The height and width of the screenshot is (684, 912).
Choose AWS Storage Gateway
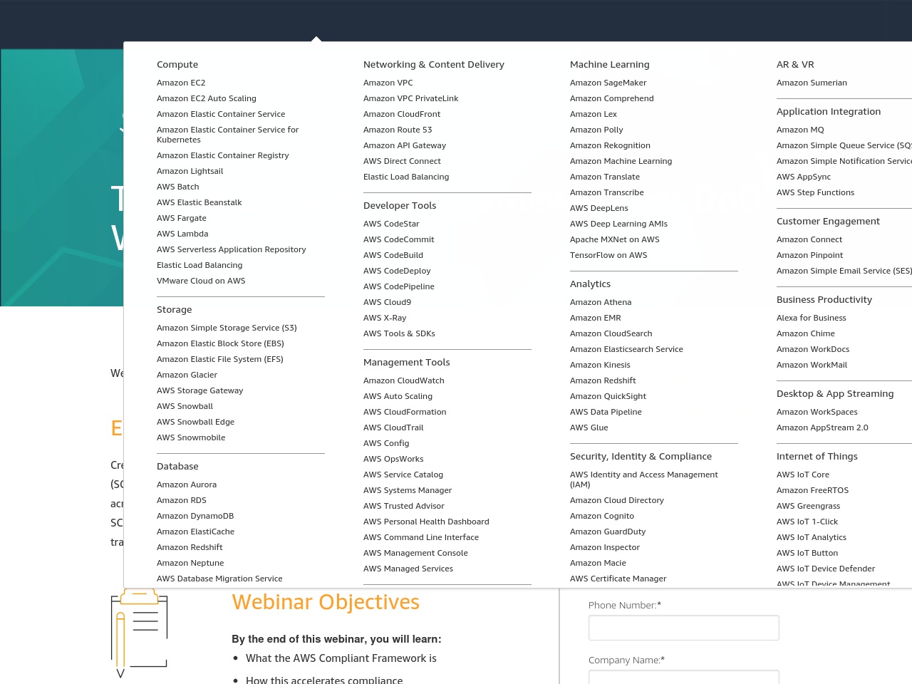pos(200,390)
